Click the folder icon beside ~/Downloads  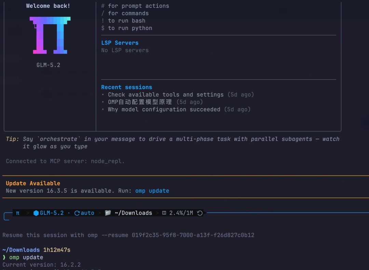pyautogui.click(x=108, y=213)
